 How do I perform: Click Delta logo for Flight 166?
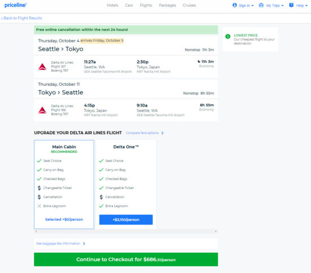click(42, 110)
